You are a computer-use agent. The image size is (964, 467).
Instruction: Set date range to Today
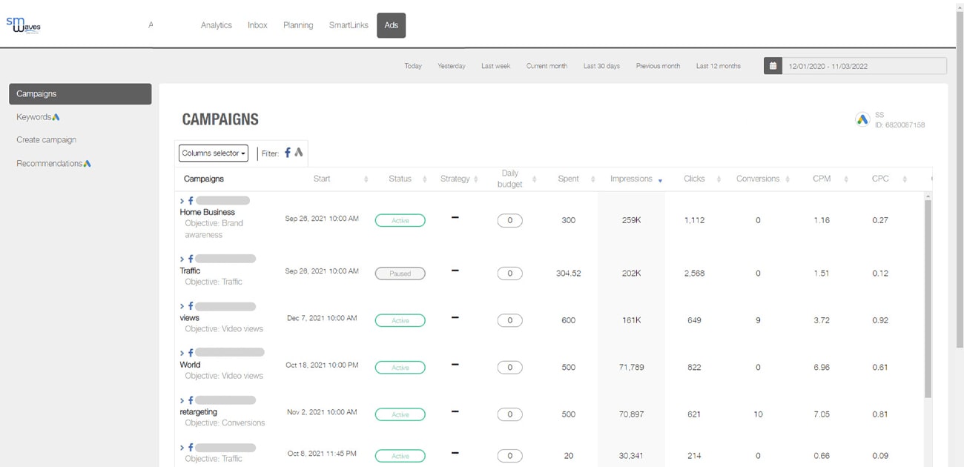[413, 66]
